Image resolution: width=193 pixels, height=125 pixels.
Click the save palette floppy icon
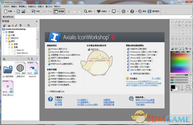176,49
